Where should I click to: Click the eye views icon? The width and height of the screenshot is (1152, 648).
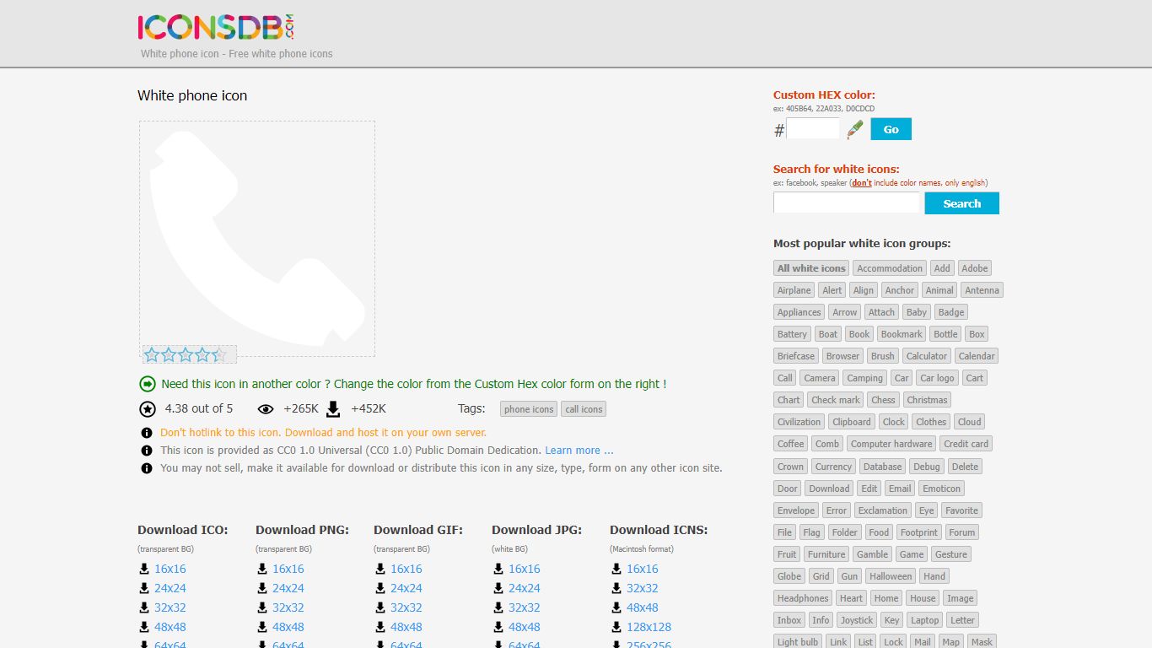(266, 409)
